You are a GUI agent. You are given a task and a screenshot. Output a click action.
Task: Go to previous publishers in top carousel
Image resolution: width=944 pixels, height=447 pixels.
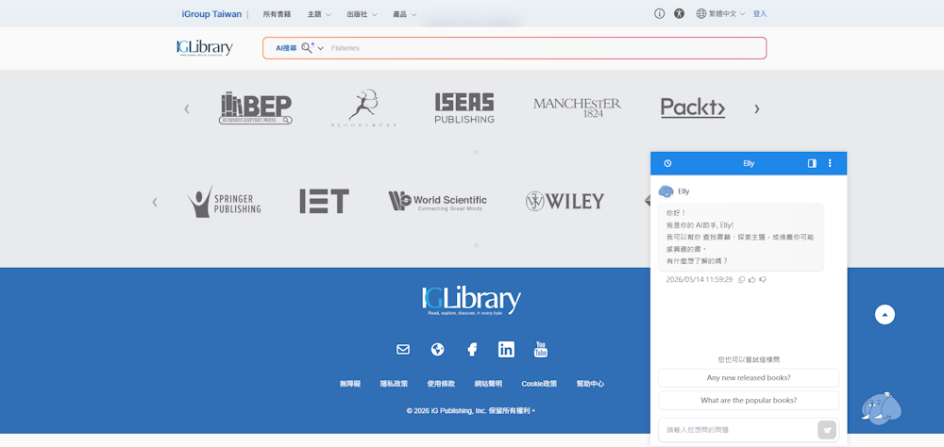click(187, 108)
